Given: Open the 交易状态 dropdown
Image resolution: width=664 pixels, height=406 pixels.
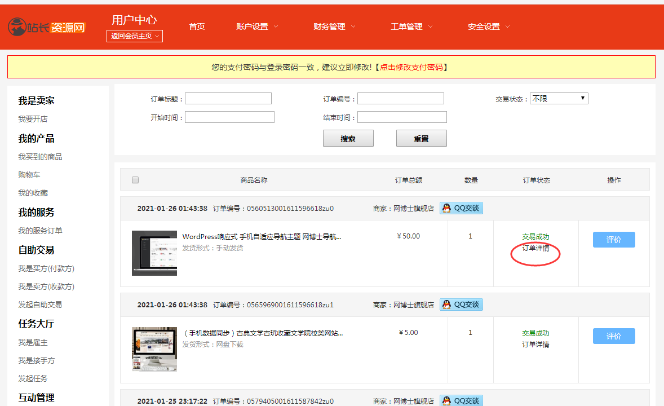Looking at the screenshot, I should pos(559,99).
